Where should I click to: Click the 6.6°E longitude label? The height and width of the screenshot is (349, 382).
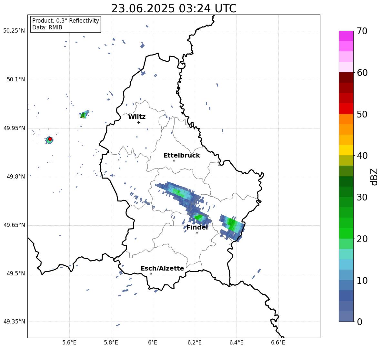[278, 343]
